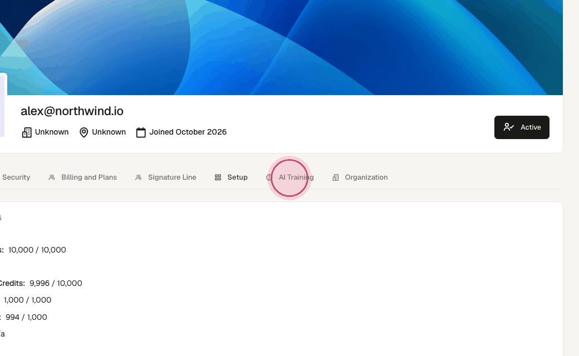The image size is (579, 356).
Task: Open the Signature Line tab
Action: pyautogui.click(x=166, y=177)
